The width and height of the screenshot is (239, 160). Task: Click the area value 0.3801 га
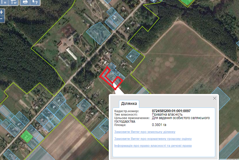point(159,125)
